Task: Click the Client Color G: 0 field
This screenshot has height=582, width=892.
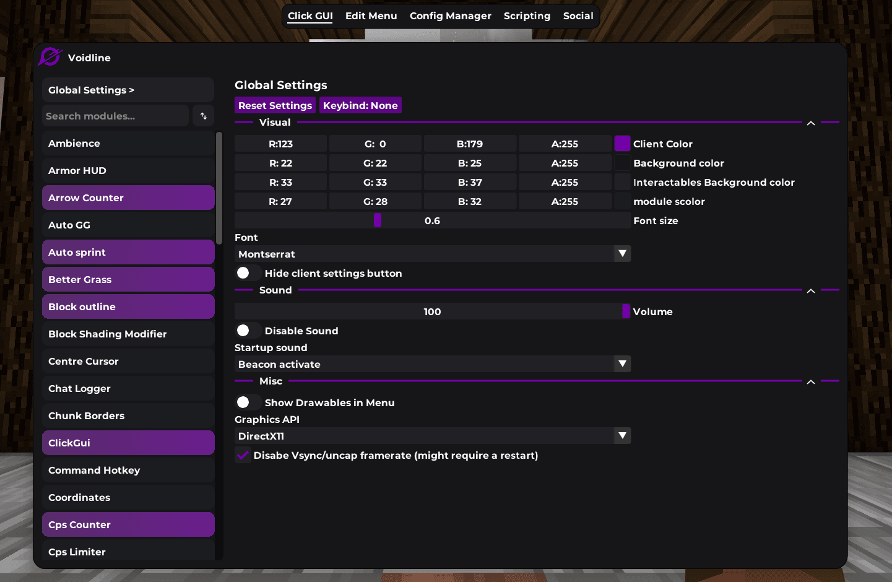Action: coord(375,144)
